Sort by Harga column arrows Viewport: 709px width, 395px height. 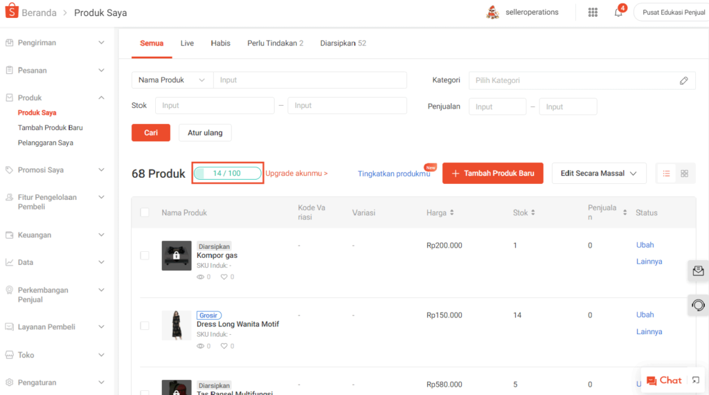point(451,212)
